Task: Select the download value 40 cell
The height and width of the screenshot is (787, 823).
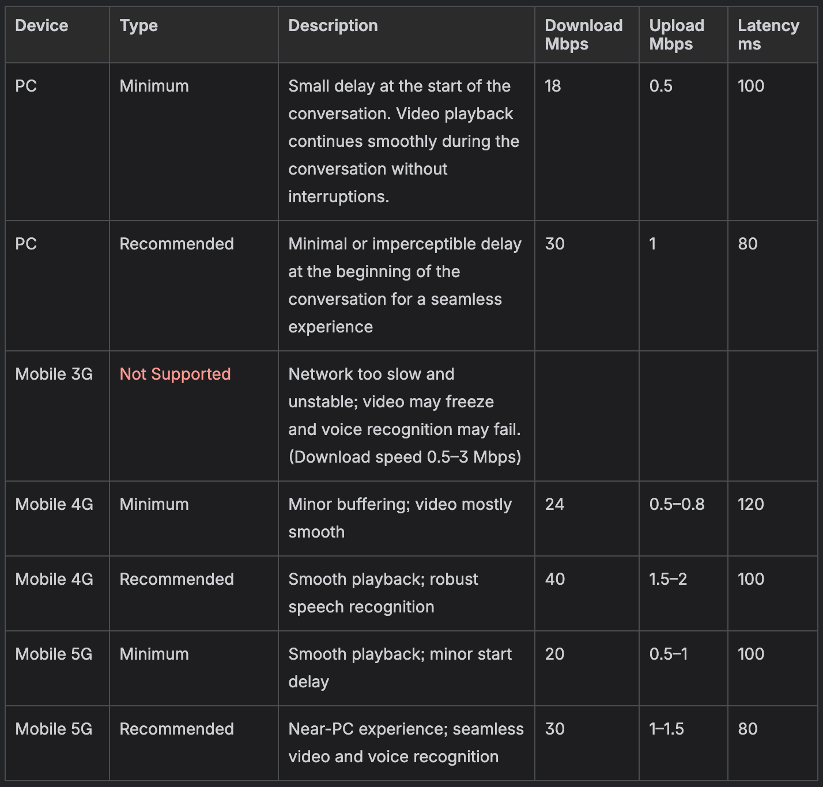Action: click(x=554, y=580)
